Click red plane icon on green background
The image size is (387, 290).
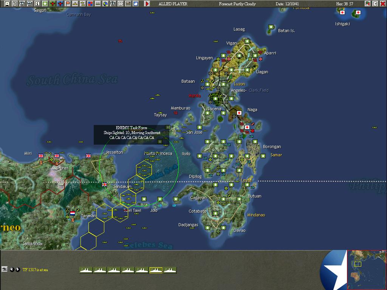pyautogui.click(x=53, y=4)
